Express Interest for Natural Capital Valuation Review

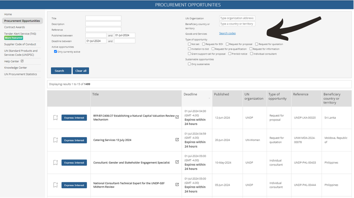(x=74, y=118)
